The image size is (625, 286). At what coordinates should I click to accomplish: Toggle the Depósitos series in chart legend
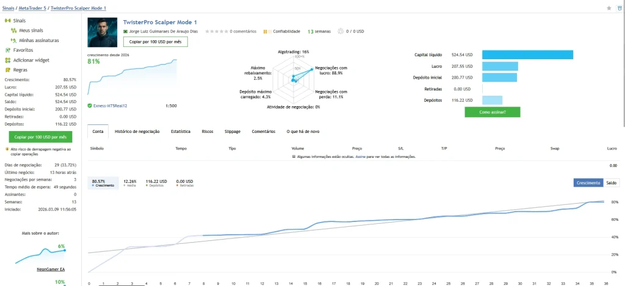pos(156,183)
